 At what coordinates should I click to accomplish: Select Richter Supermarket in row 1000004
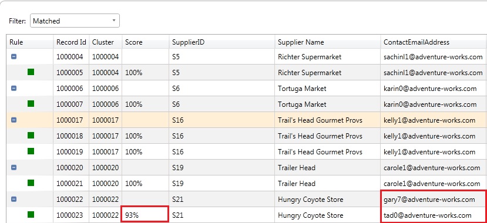328,57
